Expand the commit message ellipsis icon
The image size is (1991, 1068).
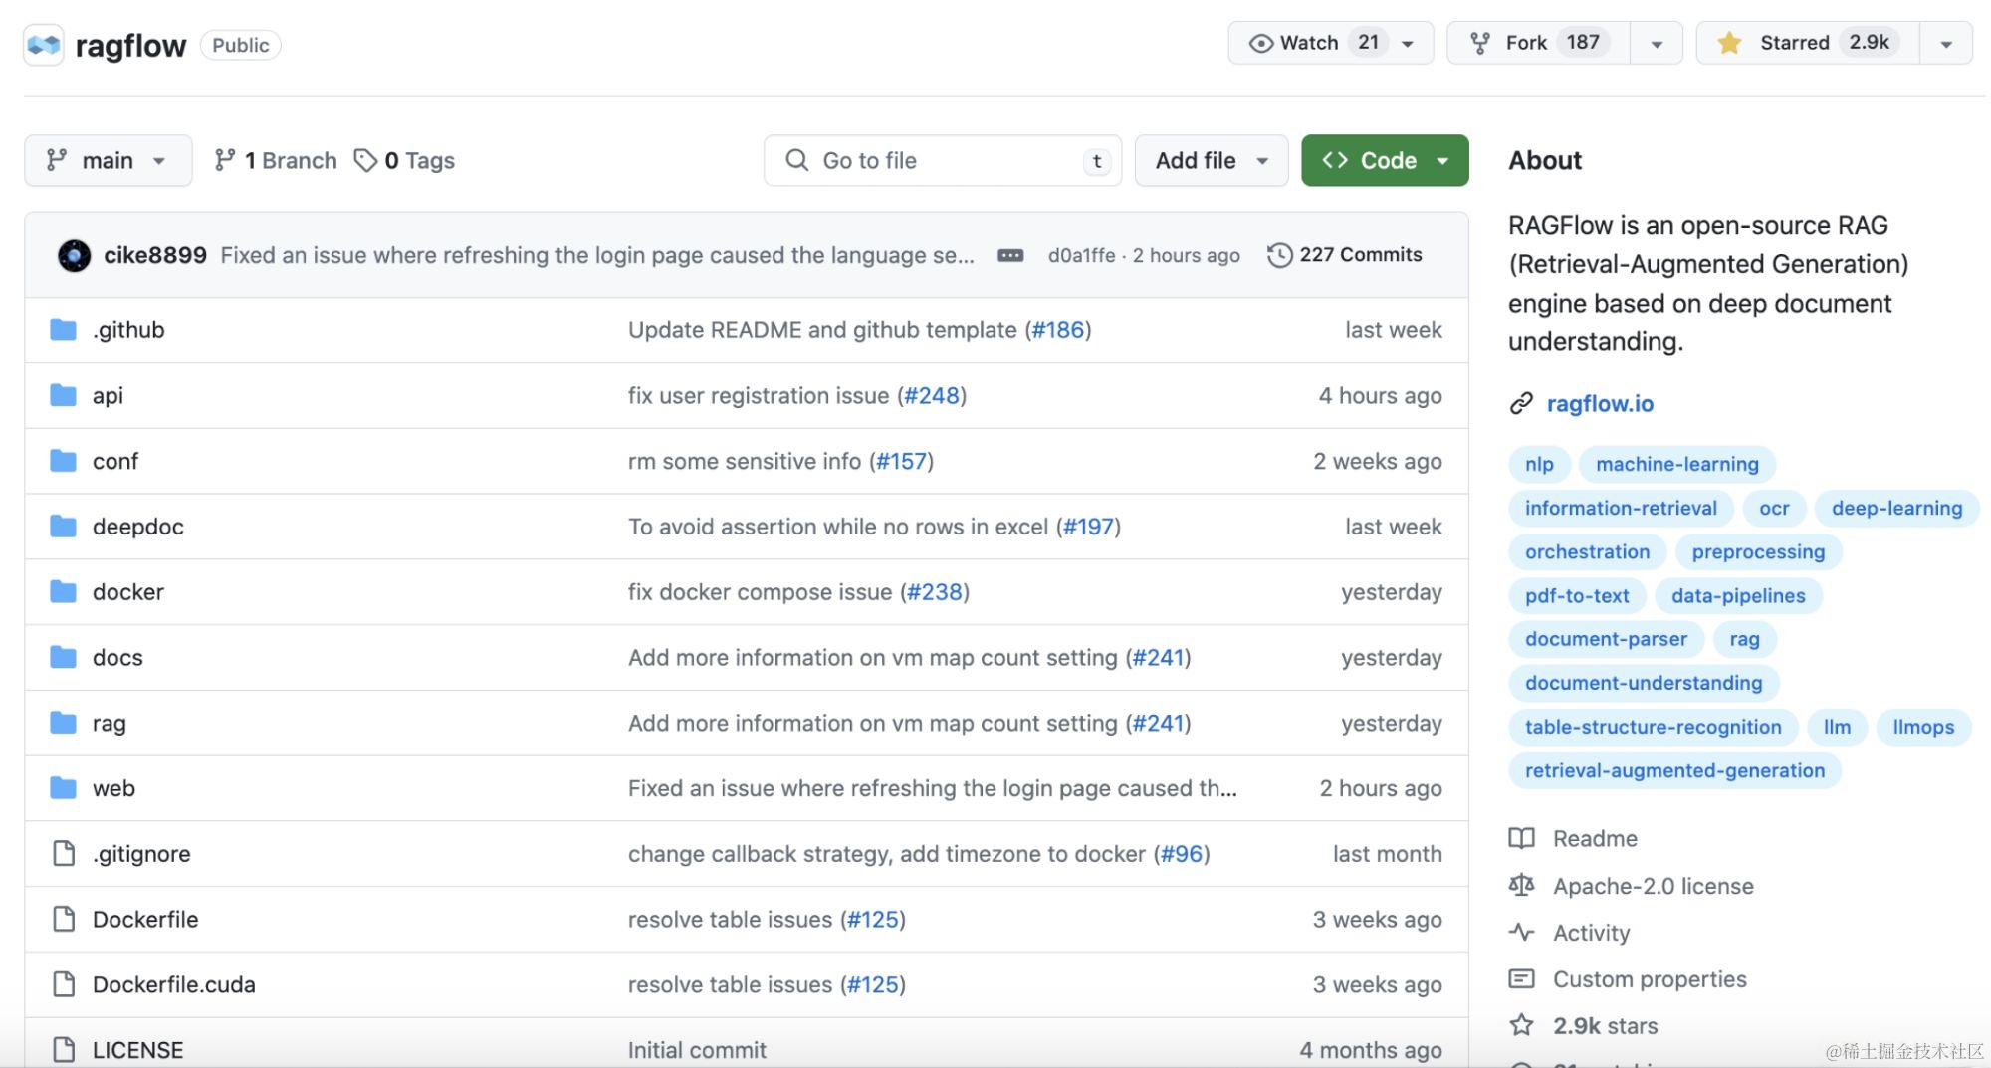click(1010, 255)
